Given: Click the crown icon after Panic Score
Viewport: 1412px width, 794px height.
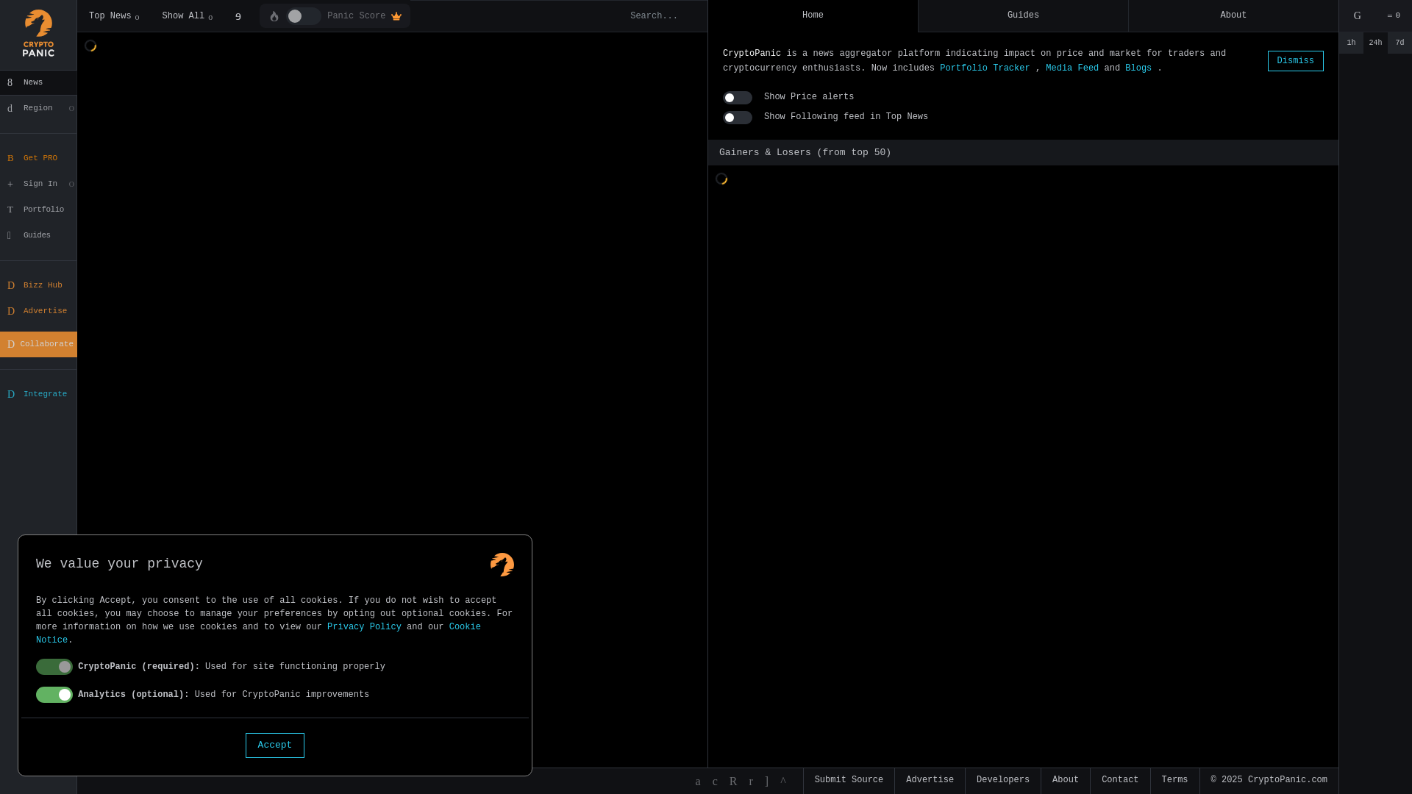Looking at the screenshot, I should (396, 16).
